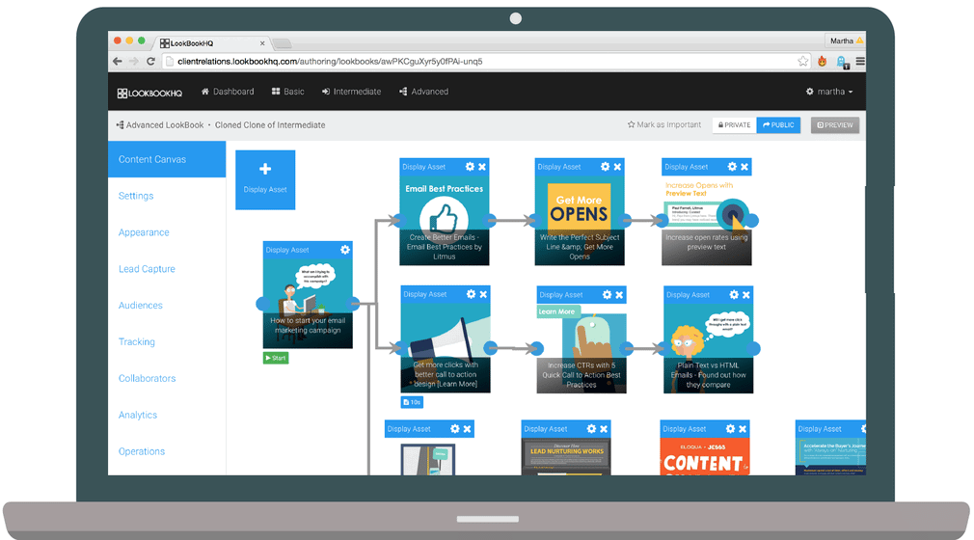Set LookBook to Private
974x540 pixels.
click(x=734, y=125)
